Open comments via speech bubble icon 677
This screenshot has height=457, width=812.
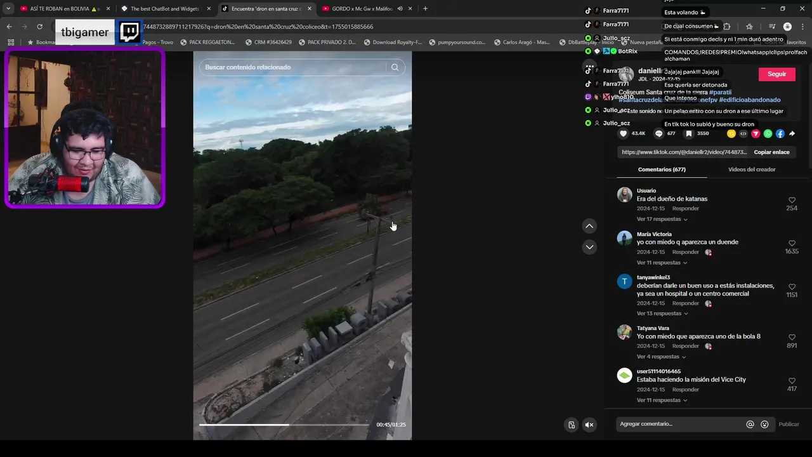[x=658, y=134]
